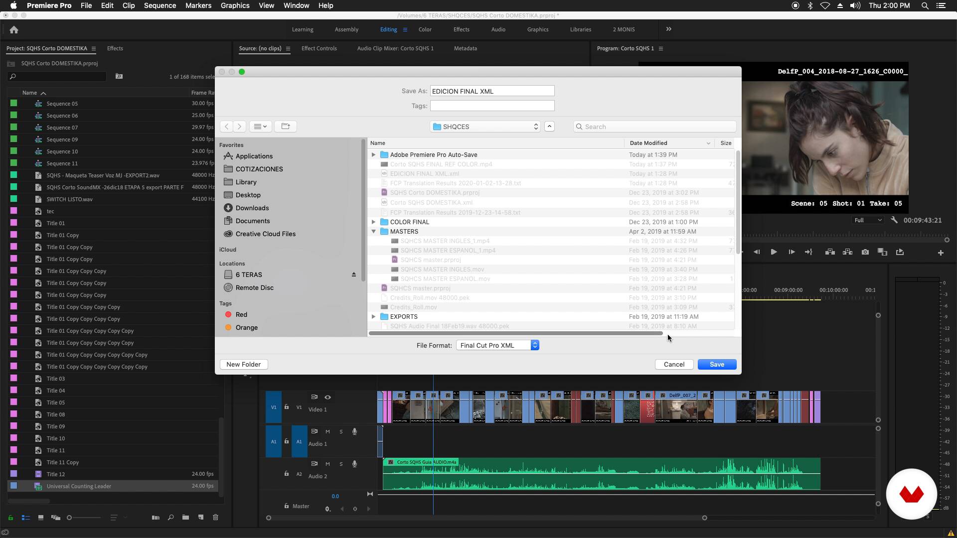Click Automate to Sequence icon
Screen dimensions: 957x538
pos(156,518)
